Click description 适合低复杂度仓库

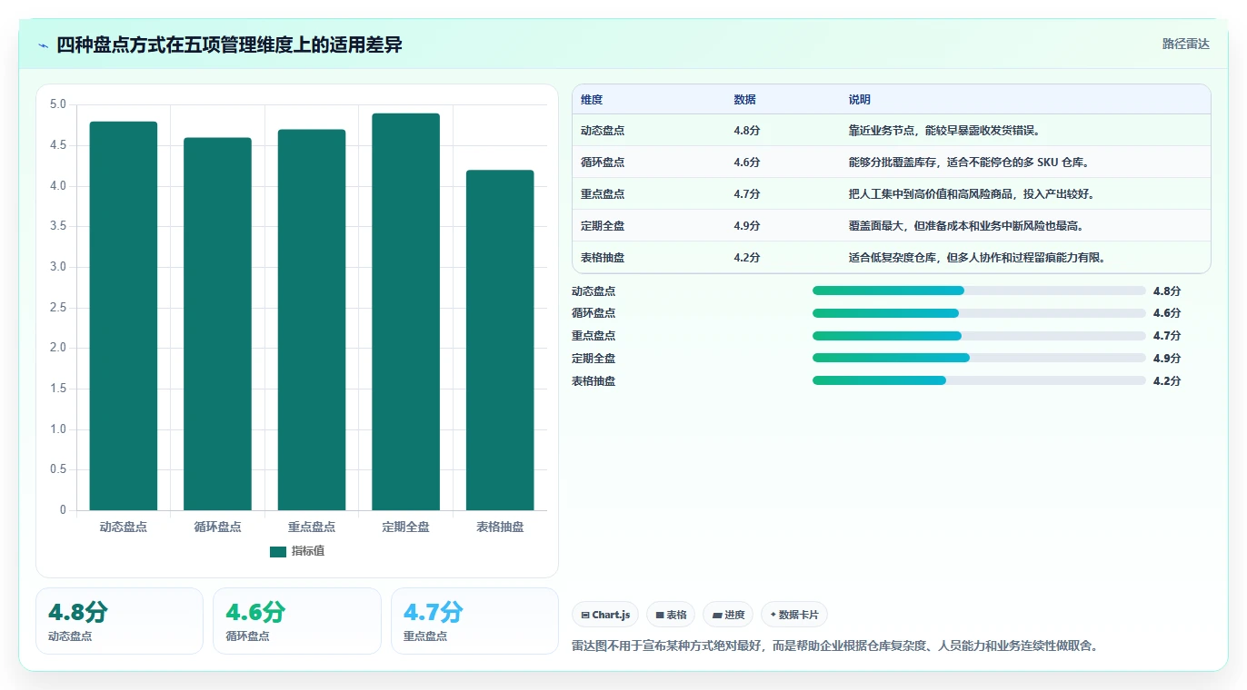coord(977,258)
